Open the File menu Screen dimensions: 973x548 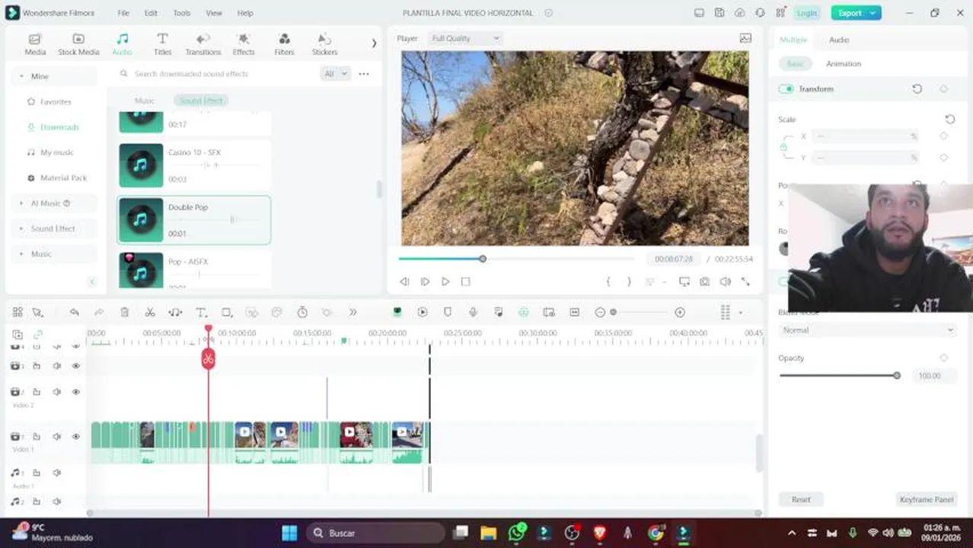point(123,13)
